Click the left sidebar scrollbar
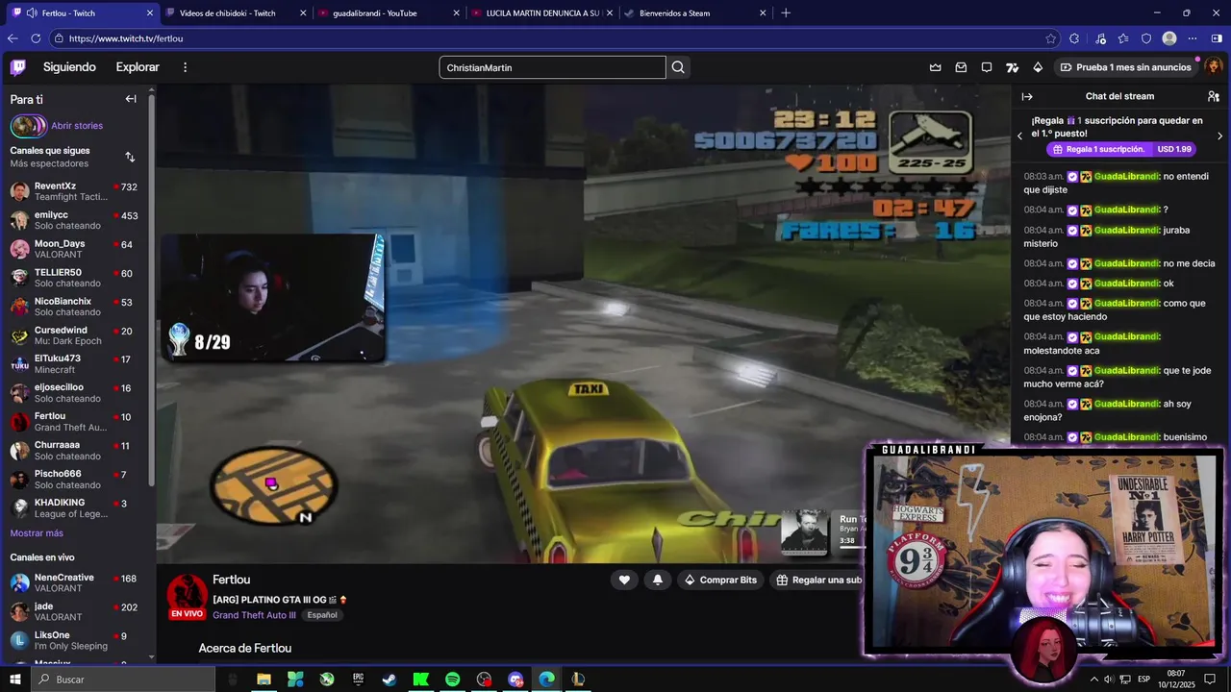The height and width of the screenshot is (692, 1231). (x=152, y=288)
